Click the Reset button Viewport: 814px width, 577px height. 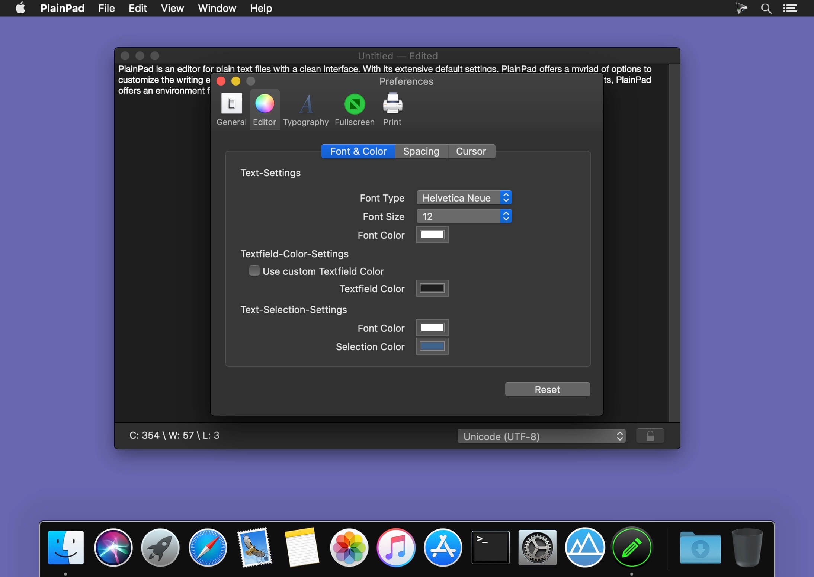pos(547,389)
